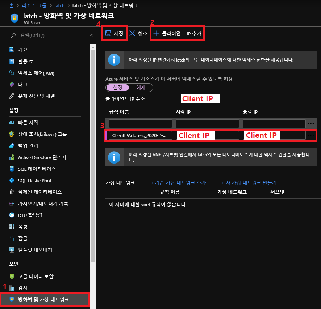Viewport: 321px width, 309px height.
Task: Click the 템플릿 내보내기 download icon
Action: (x=12, y=250)
